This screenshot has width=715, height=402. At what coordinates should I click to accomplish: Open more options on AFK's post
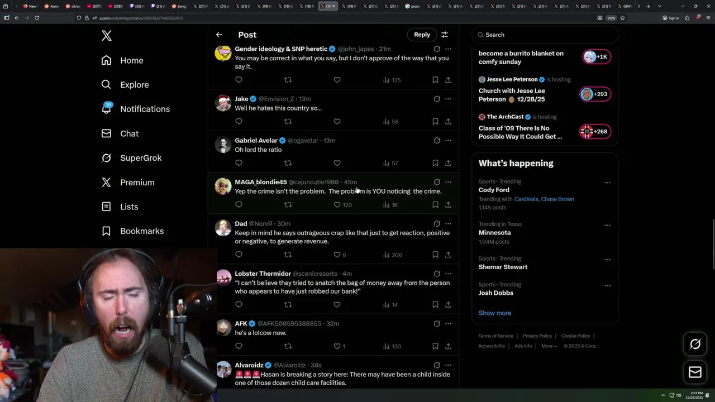448,323
